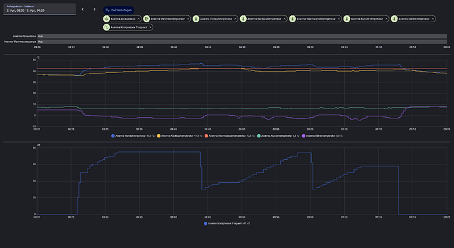Click the thermometer icon on the Warmwassertemperatur chip
Image resolution: width=454 pixels, height=248 pixels.
click(292, 19)
